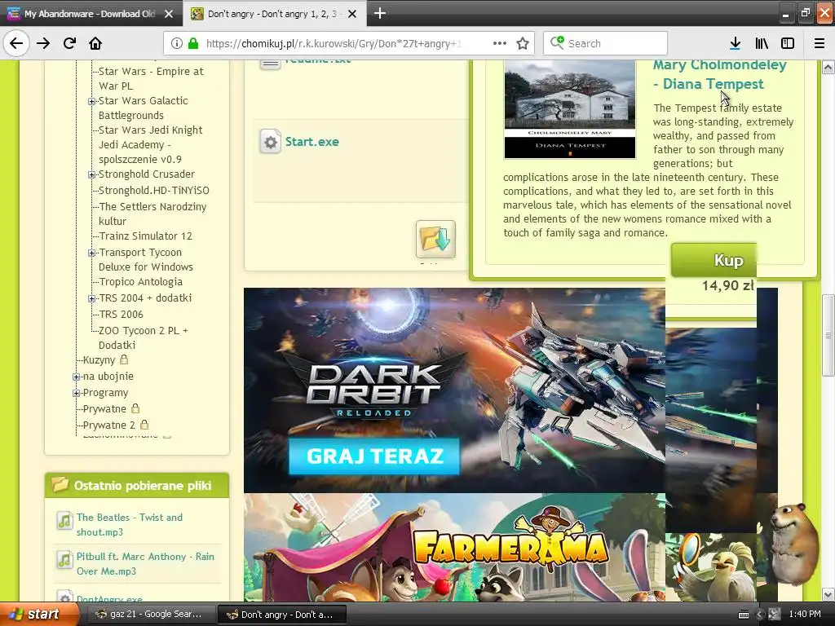835x626 pixels.
Task: Switch to My Abandonware tab
Action: pyautogui.click(x=91, y=14)
